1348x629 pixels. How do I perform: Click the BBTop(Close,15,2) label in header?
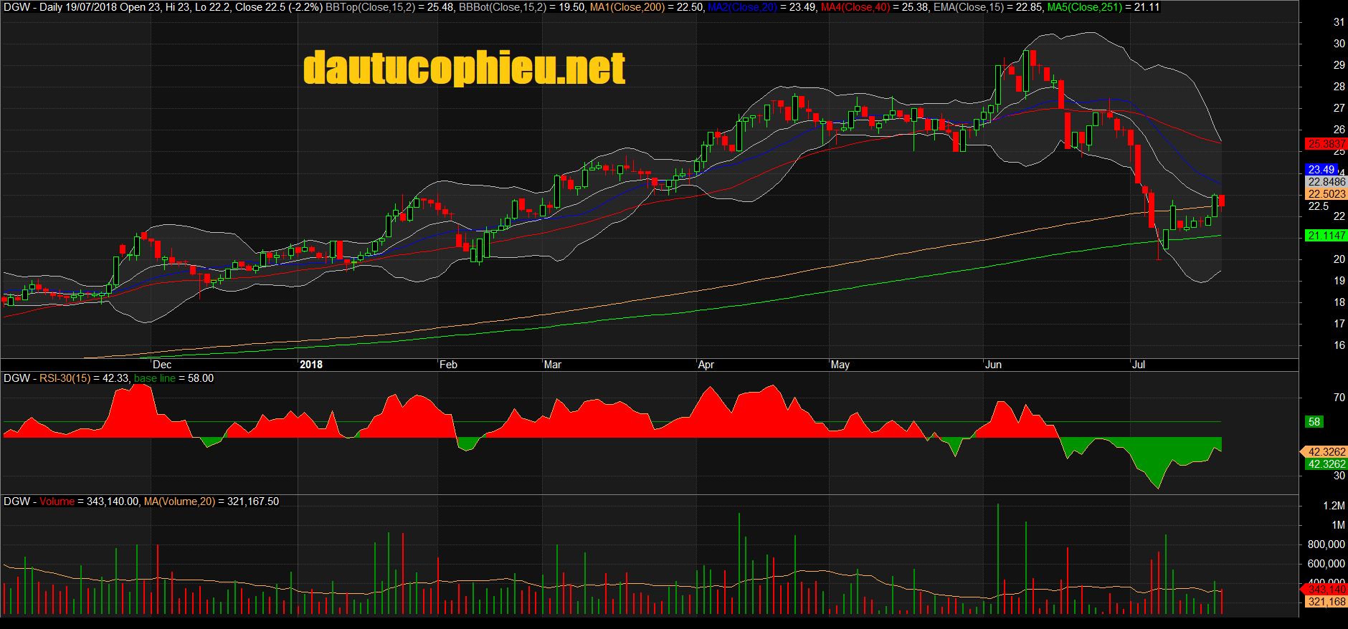370,7
